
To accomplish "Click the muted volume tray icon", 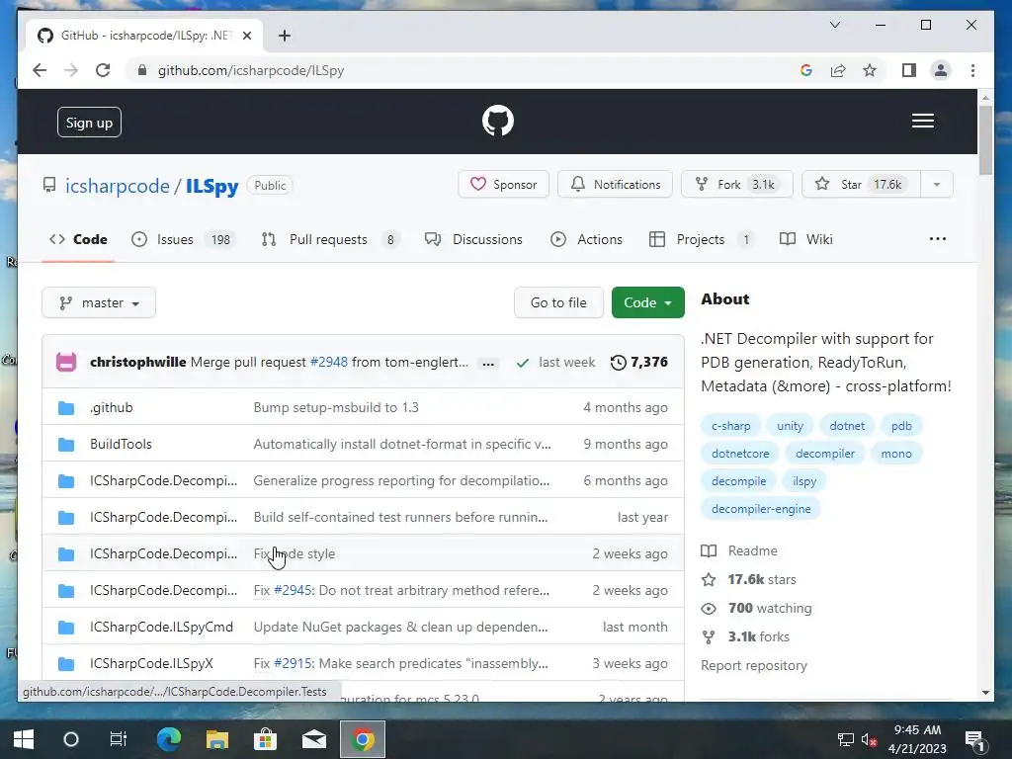I will [869, 739].
